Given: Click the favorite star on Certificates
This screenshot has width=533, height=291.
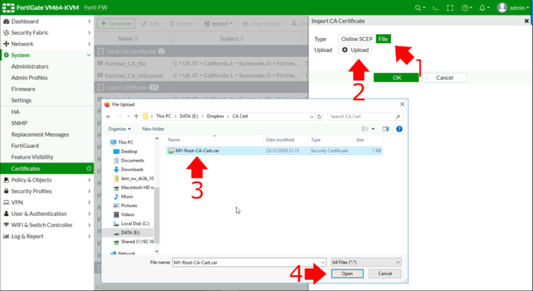Looking at the screenshot, I should 89,169.
